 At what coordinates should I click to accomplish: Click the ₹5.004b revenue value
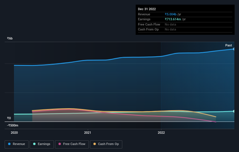[171, 14]
